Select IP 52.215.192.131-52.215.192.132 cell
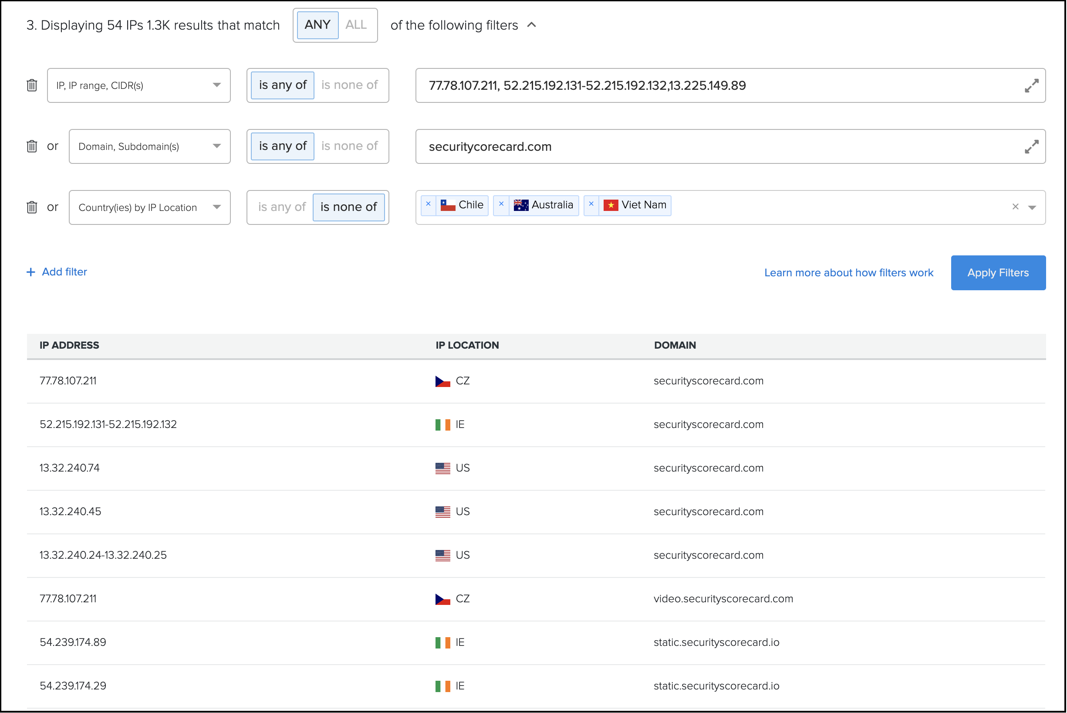The width and height of the screenshot is (1067, 713). 108,425
